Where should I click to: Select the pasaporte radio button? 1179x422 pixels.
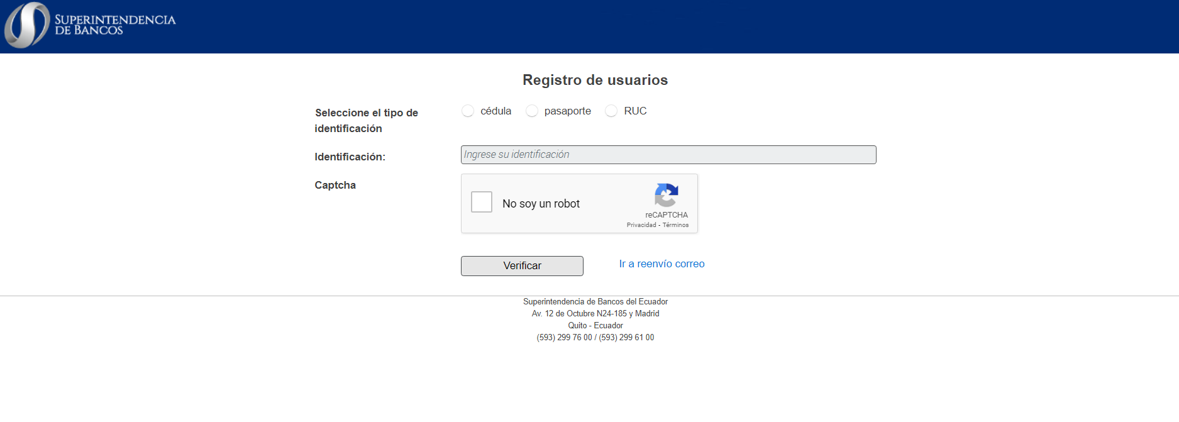532,111
